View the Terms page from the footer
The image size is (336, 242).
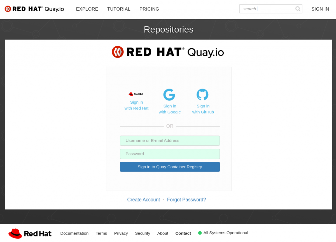(101, 233)
